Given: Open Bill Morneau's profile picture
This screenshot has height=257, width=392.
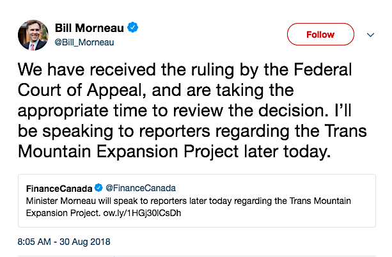Looking at the screenshot, I should (x=33, y=35).
